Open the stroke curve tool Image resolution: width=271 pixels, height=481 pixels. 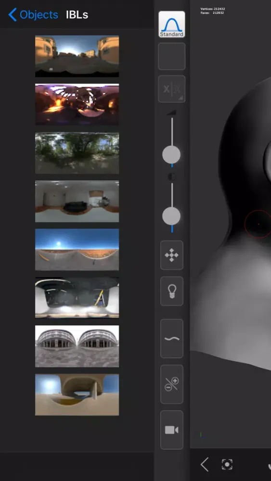click(x=171, y=338)
